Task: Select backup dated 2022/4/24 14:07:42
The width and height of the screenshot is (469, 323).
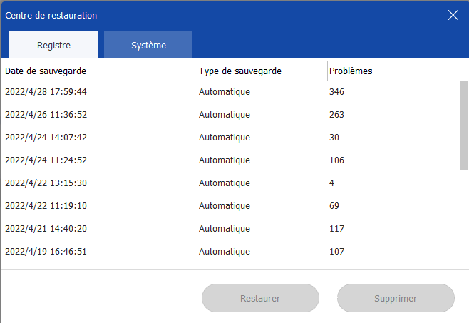Action: point(230,137)
